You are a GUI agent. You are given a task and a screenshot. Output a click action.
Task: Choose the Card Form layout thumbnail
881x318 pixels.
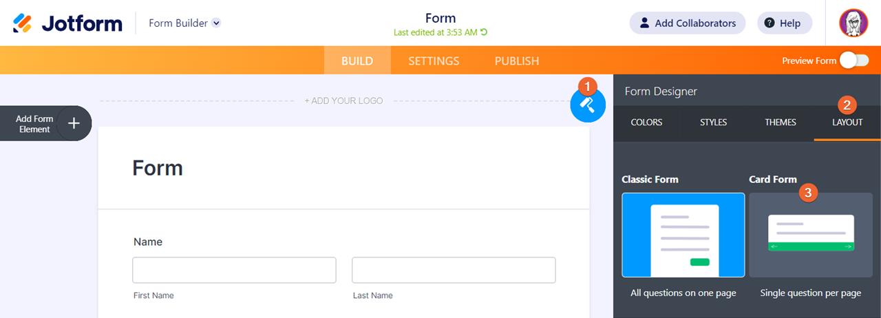point(811,235)
